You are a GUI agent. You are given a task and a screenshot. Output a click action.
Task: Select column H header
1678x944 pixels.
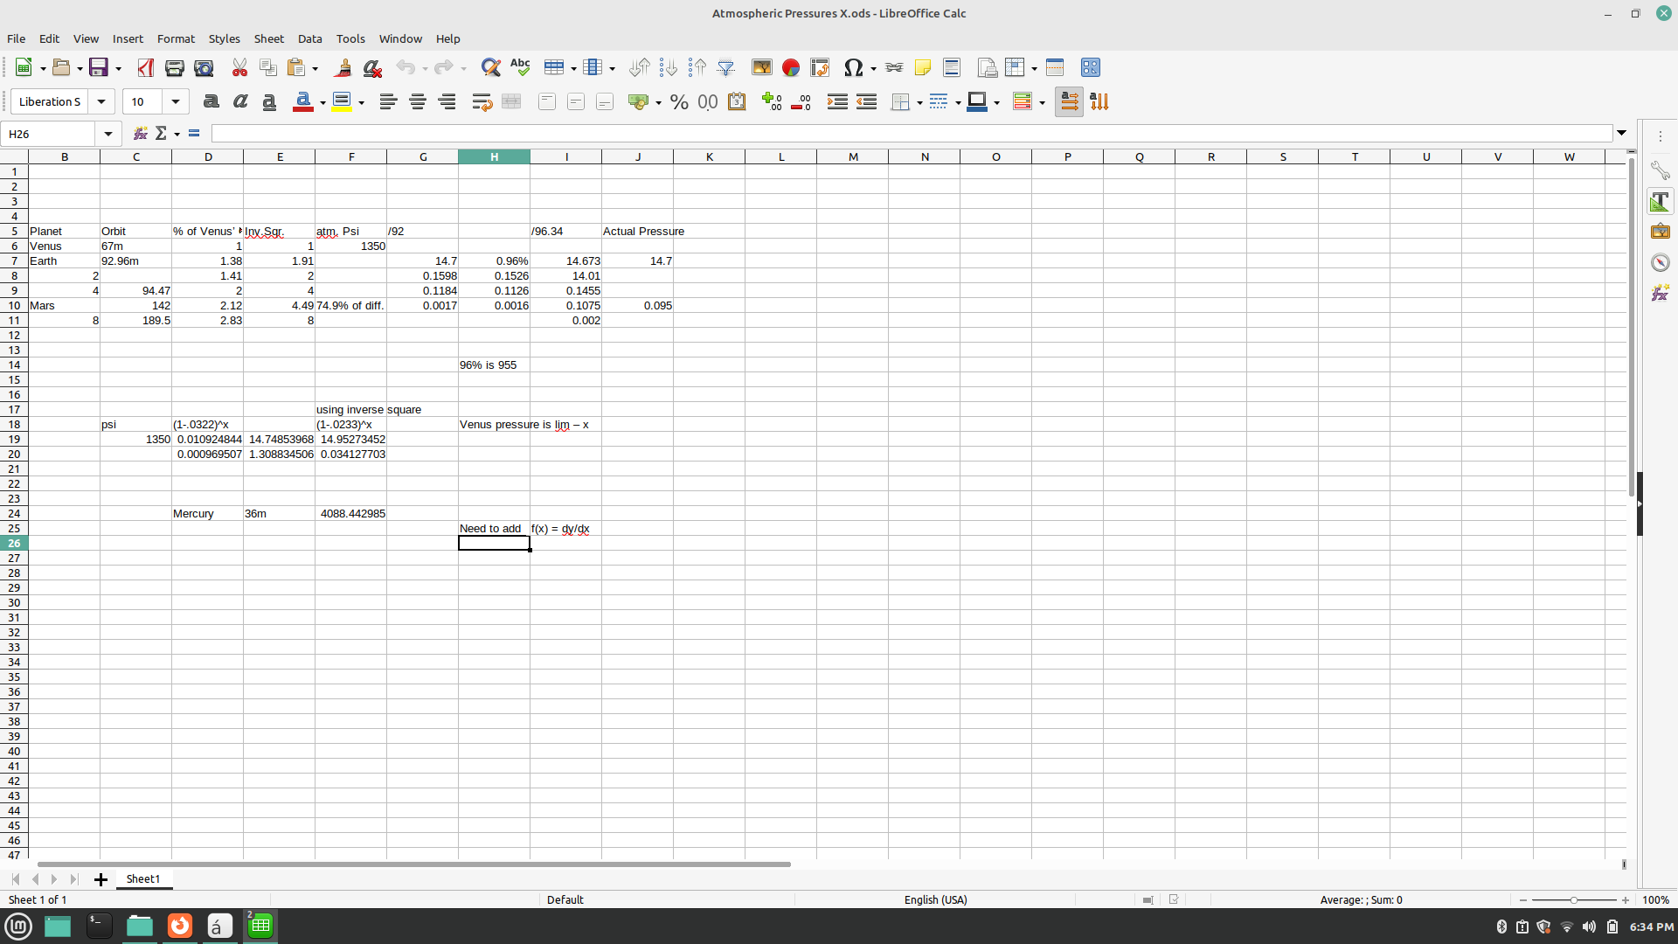tap(494, 156)
